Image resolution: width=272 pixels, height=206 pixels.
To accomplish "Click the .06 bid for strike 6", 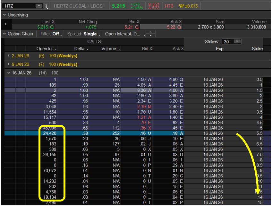I will 143,139.
